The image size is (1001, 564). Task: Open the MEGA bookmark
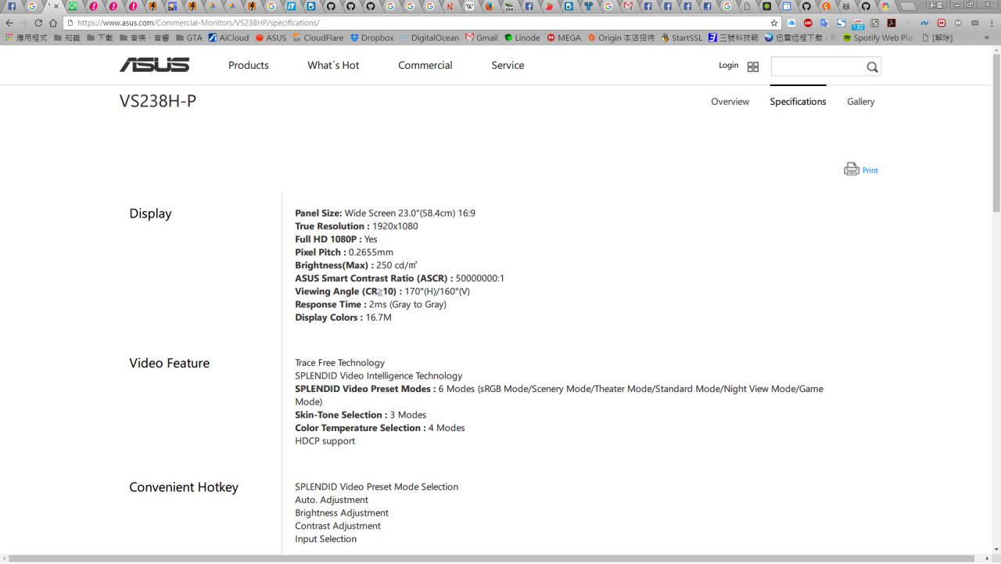pyautogui.click(x=564, y=38)
